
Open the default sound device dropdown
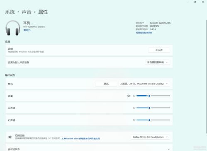coord(158,62)
